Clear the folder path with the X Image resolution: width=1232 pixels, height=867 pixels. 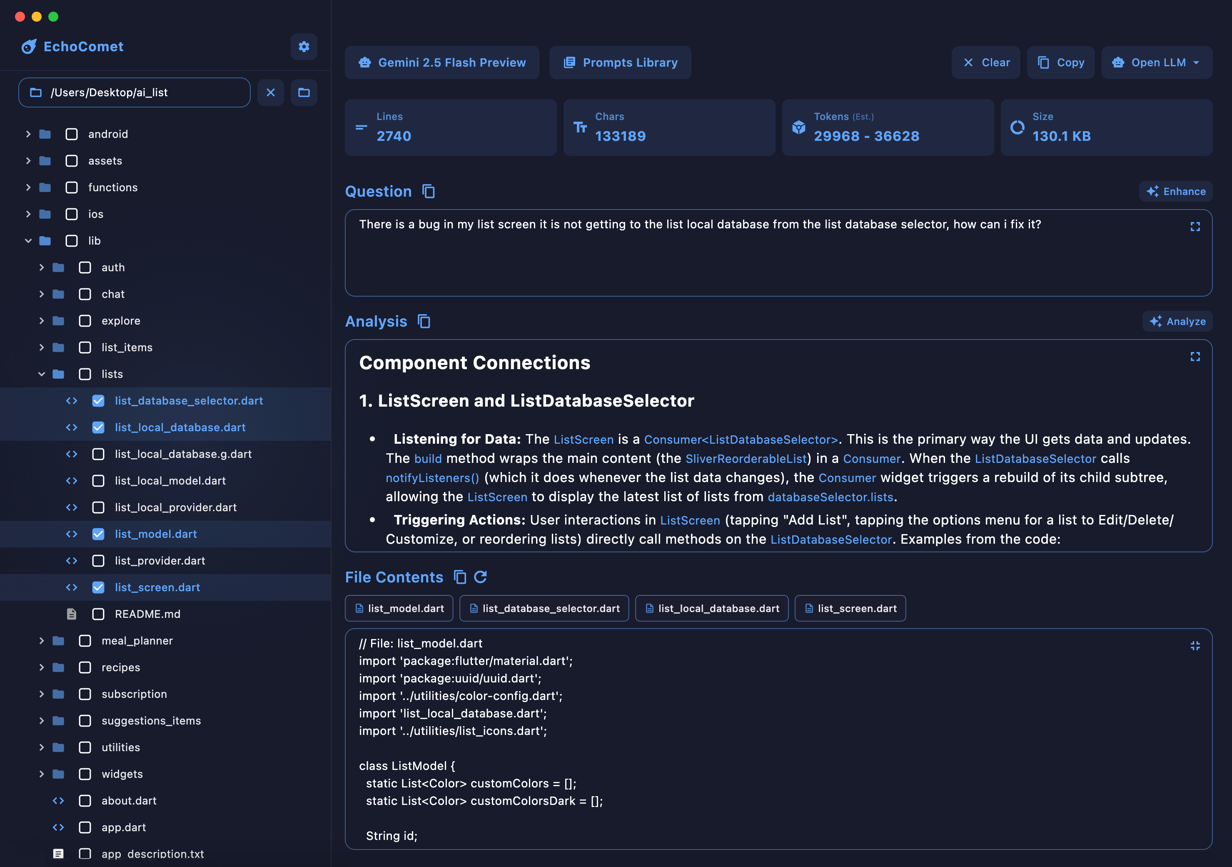(x=270, y=92)
